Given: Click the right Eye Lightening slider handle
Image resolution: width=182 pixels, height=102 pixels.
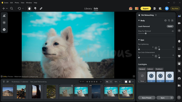Looking at the screenshot, I should point(159,49).
